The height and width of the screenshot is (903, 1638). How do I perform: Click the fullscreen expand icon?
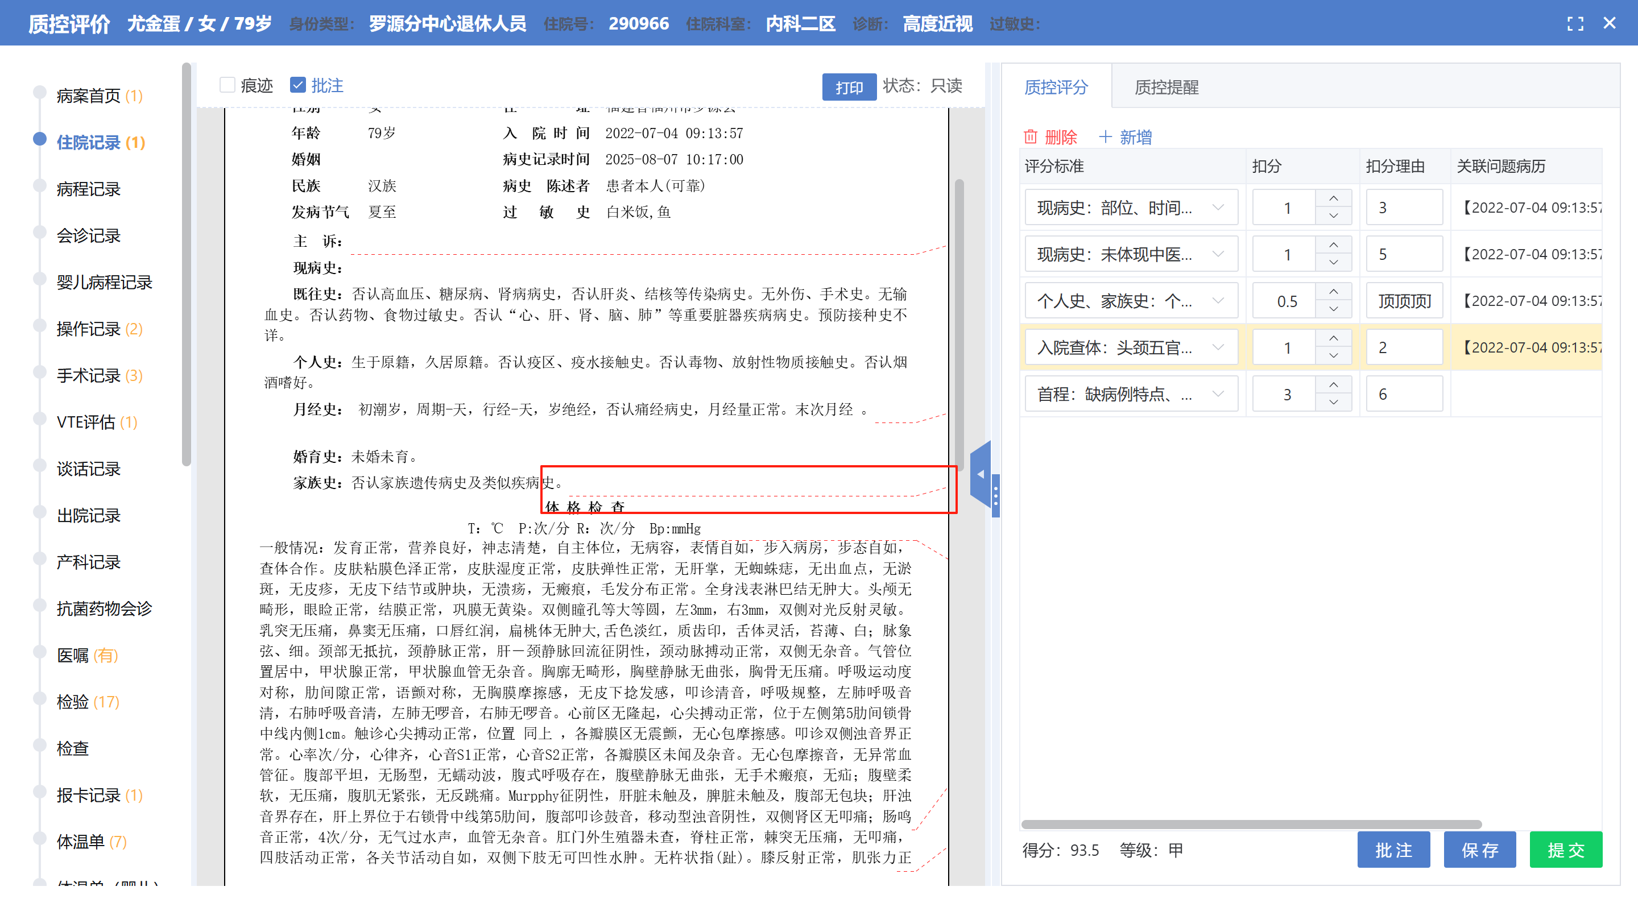coord(1574,24)
